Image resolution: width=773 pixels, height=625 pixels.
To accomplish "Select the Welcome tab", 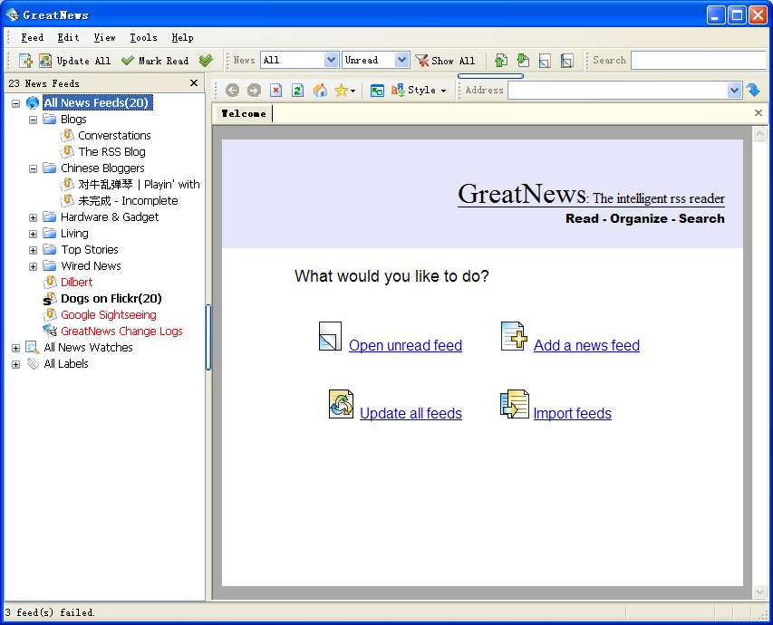I will click(244, 113).
